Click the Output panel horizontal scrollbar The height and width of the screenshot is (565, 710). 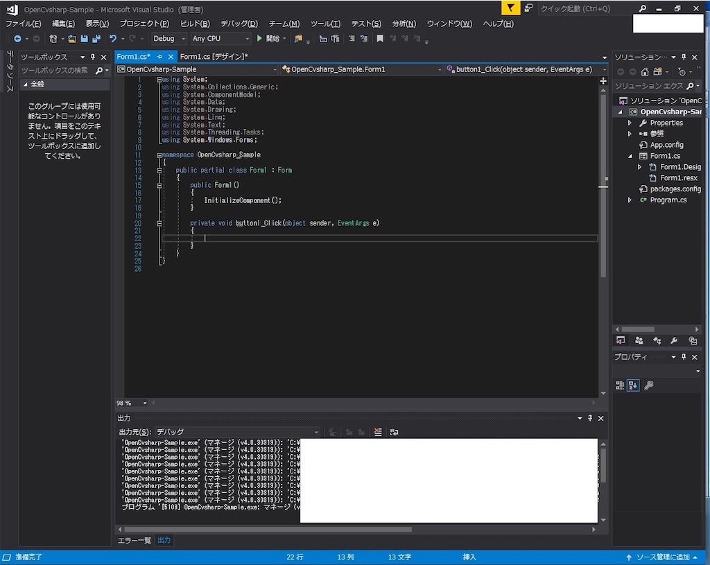[268, 529]
